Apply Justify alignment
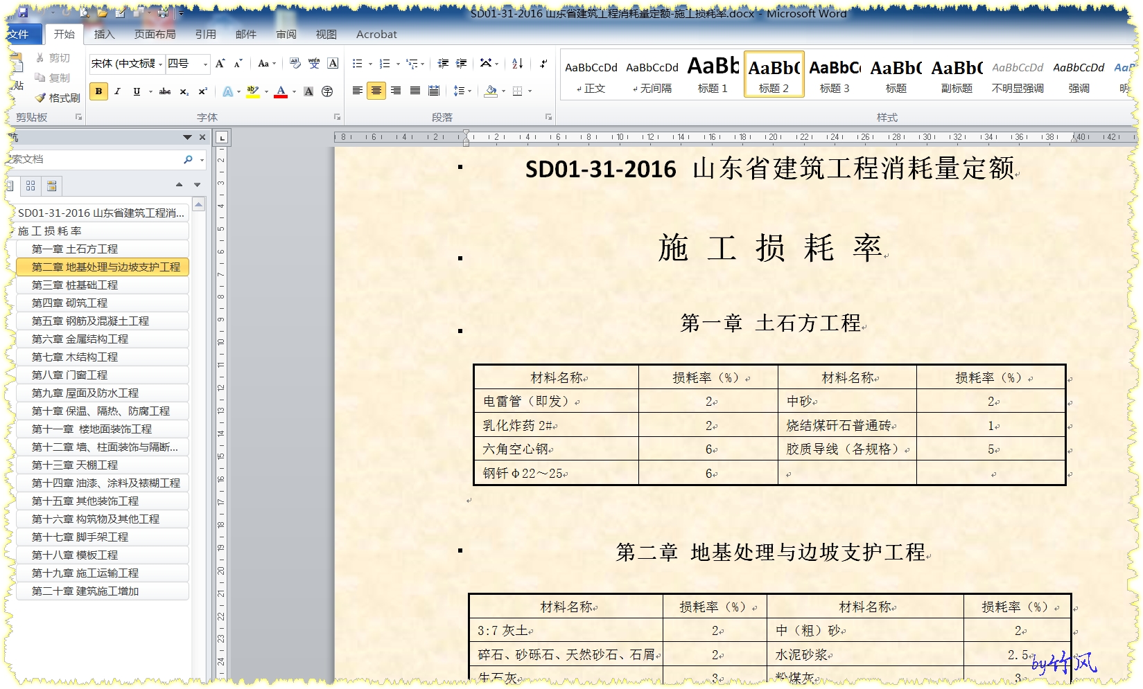Viewport: 1143px width, 689px height. point(415,91)
